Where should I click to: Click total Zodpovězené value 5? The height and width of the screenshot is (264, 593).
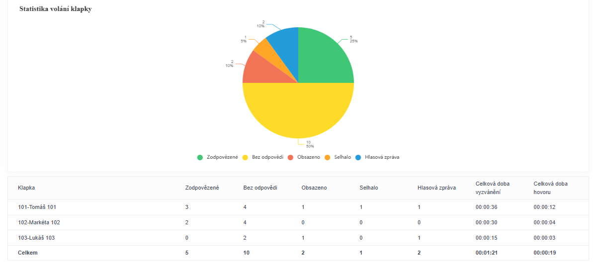(186, 253)
